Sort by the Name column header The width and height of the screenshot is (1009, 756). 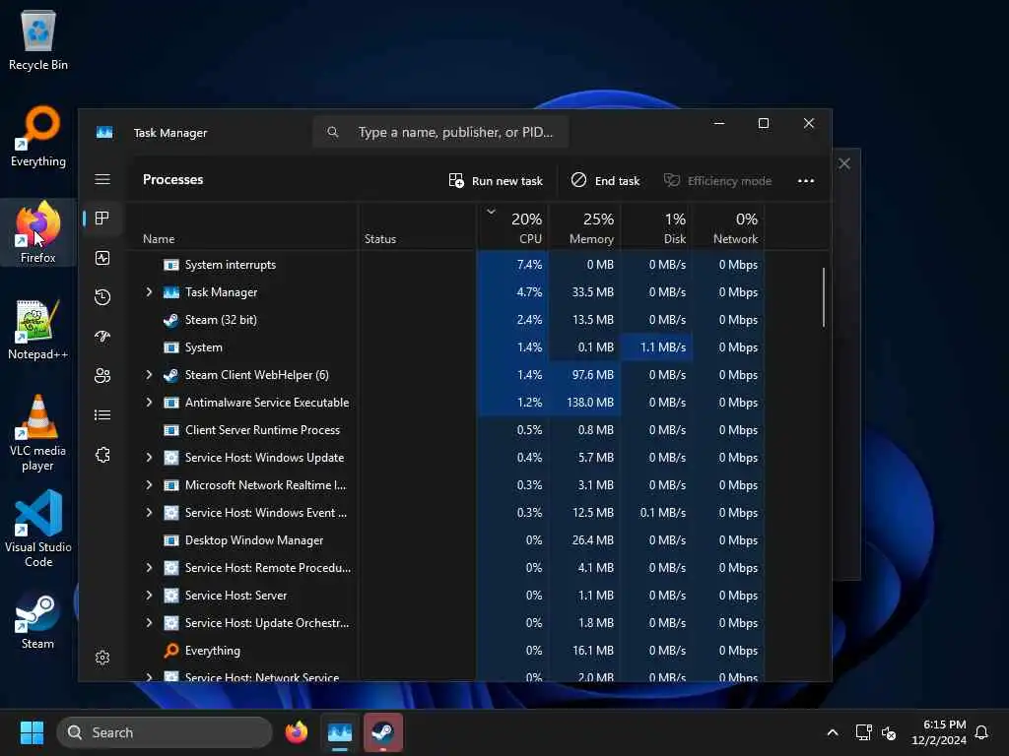coord(241,227)
